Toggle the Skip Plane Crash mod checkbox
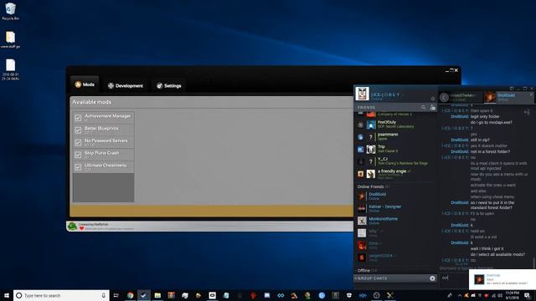The height and width of the screenshot is (301, 536). (78, 155)
